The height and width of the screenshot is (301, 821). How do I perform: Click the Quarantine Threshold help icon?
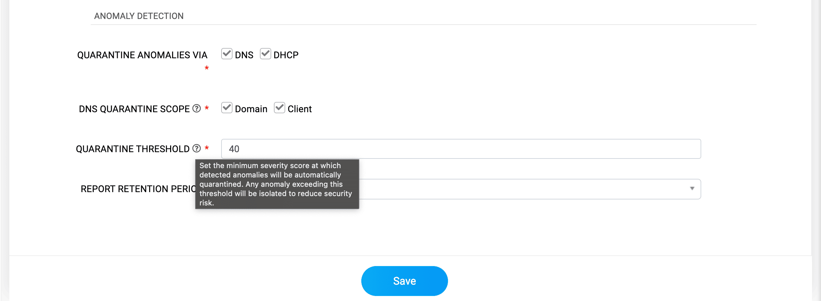(196, 149)
